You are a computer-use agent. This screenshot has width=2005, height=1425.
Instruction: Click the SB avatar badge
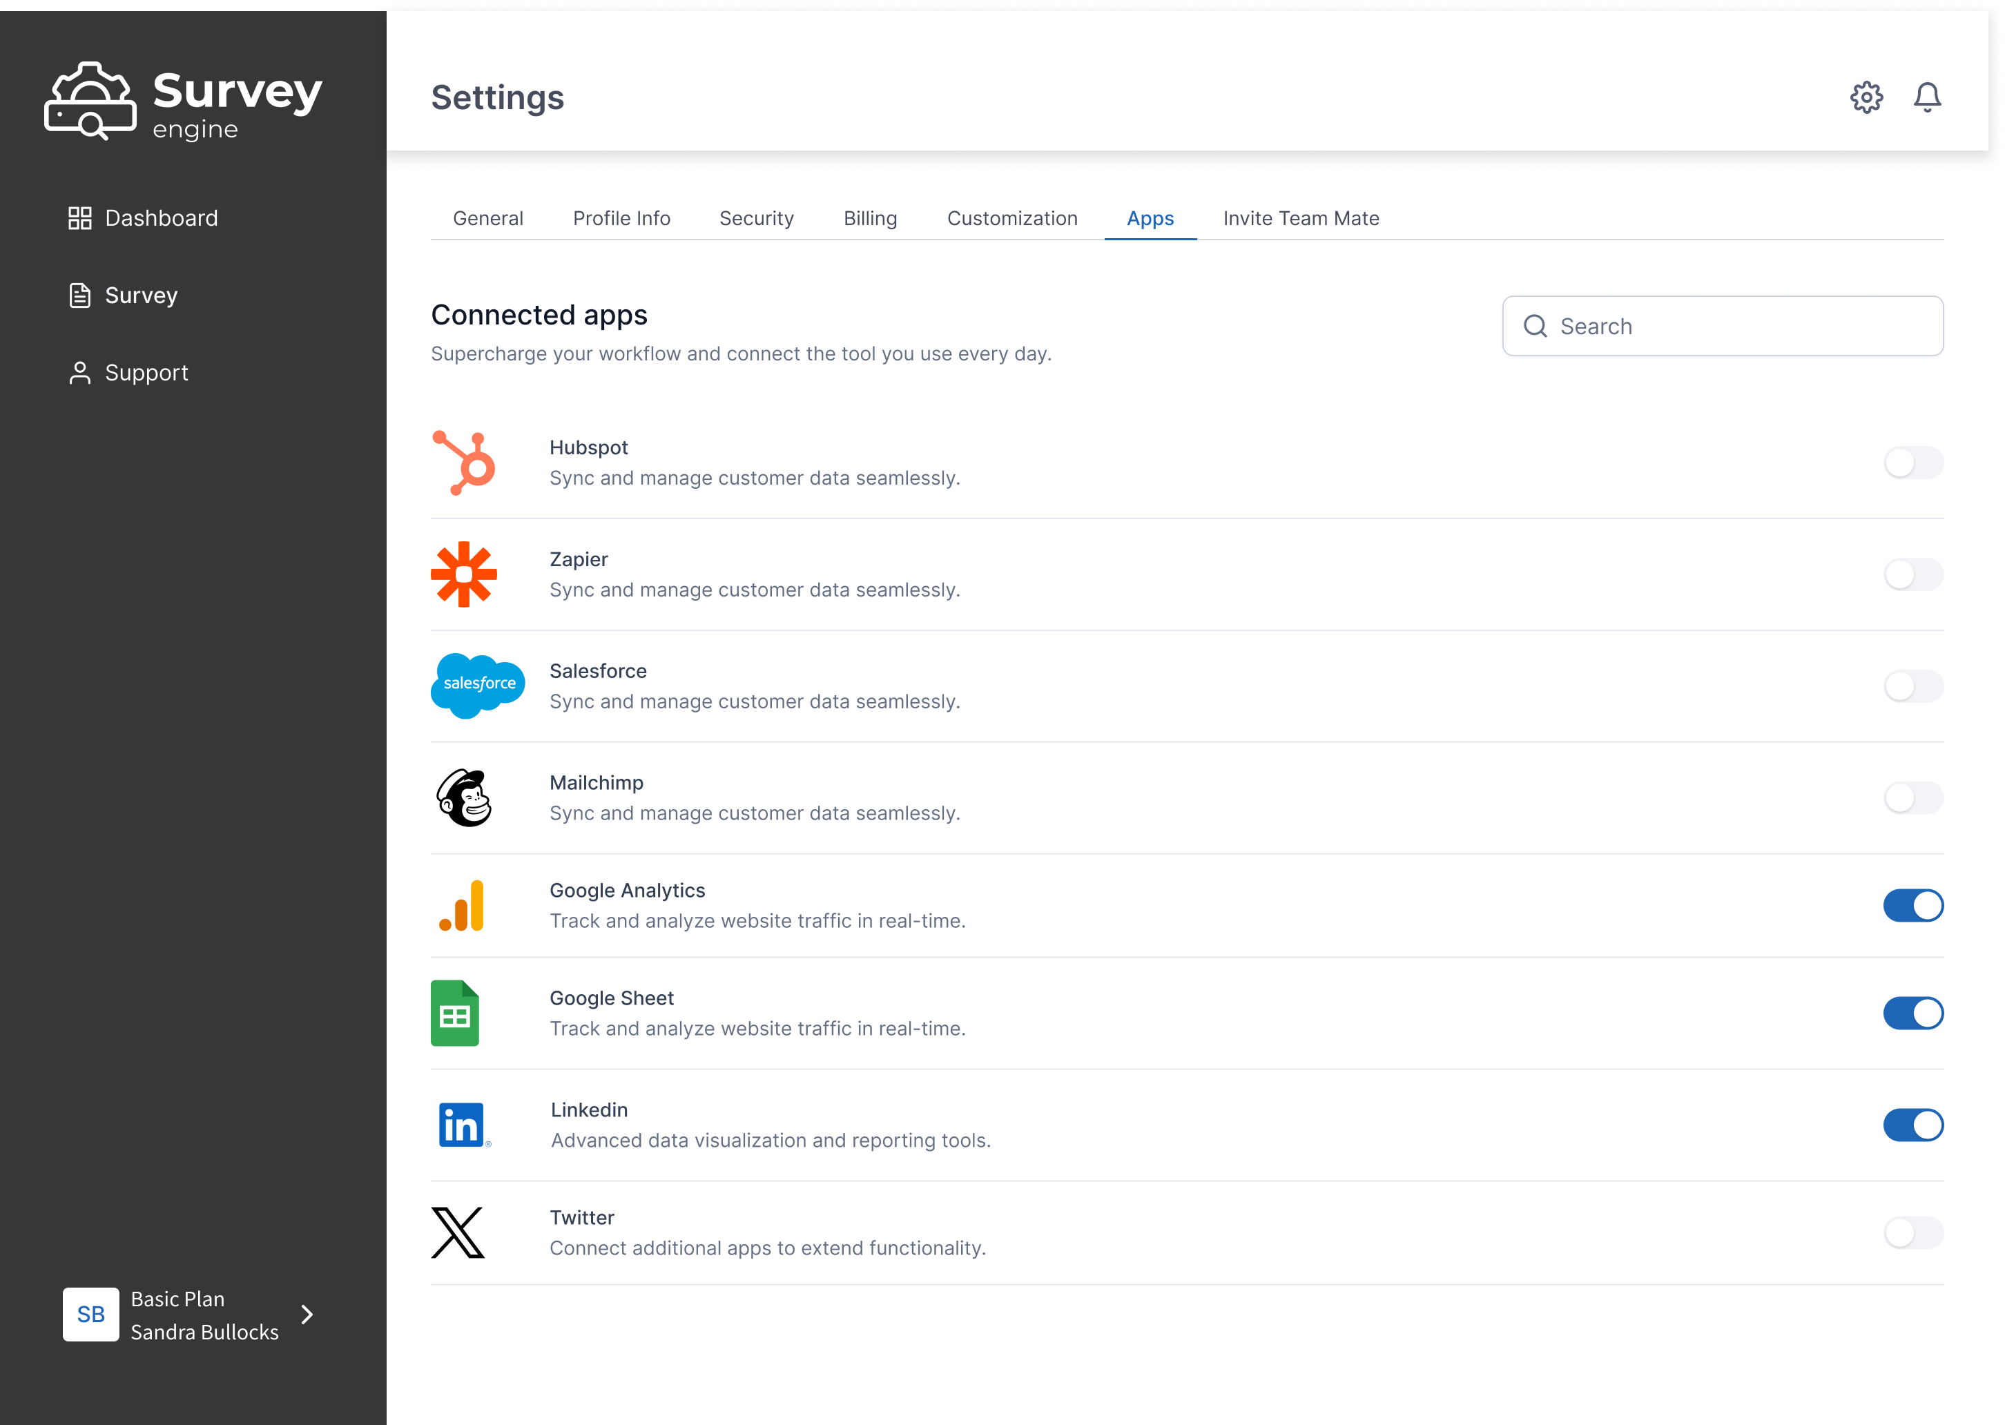91,1314
